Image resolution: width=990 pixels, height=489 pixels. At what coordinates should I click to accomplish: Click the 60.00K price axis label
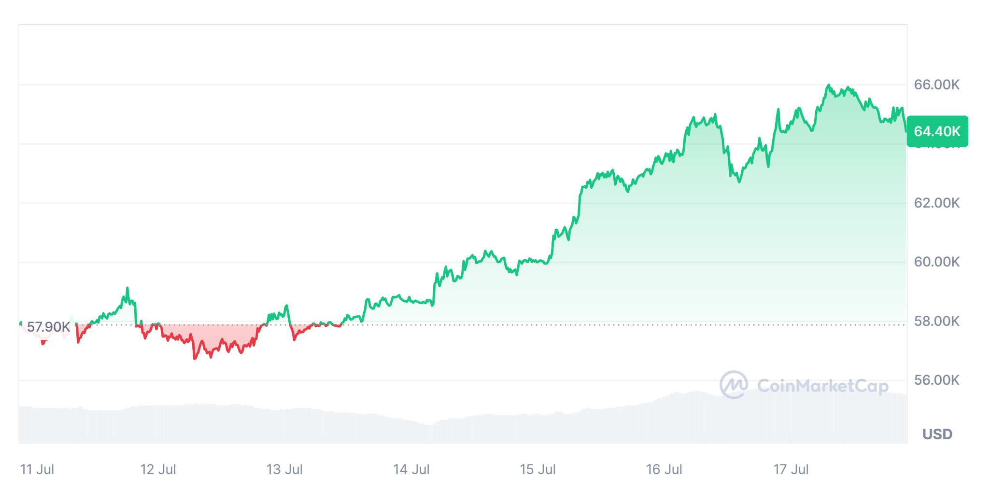coord(936,262)
